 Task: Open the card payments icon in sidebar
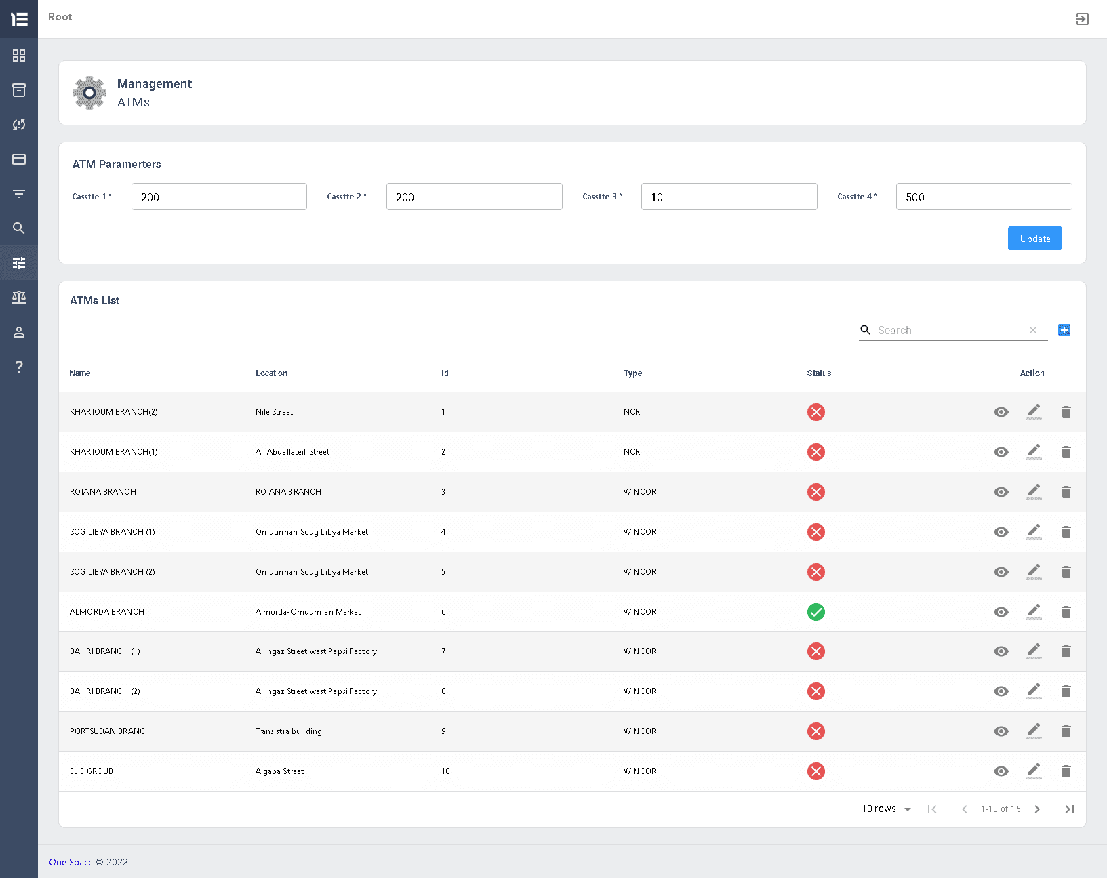pyautogui.click(x=19, y=159)
